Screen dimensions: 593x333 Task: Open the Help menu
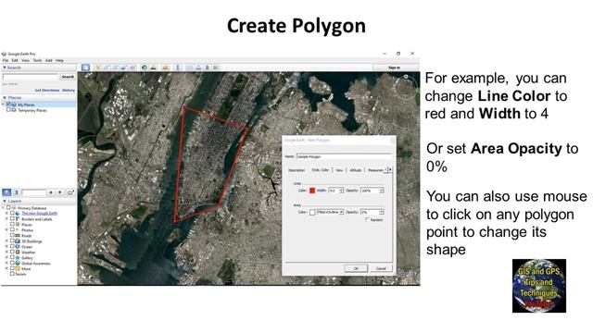[59, 60]
